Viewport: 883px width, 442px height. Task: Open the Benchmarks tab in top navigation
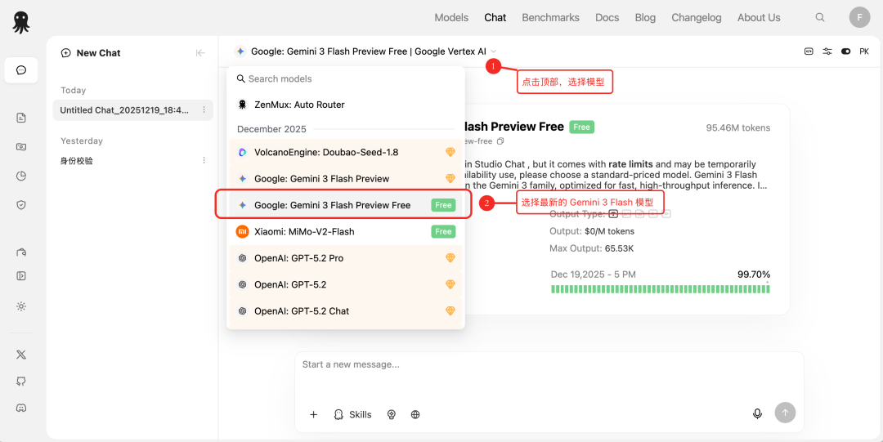pyautogui.click(x=550, y=17)
